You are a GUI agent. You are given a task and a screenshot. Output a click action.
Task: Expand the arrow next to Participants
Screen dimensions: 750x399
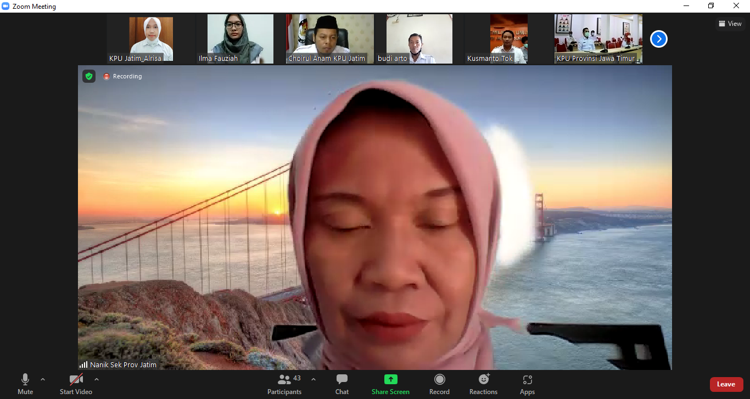pyautogui.click(x=314, y=379)
